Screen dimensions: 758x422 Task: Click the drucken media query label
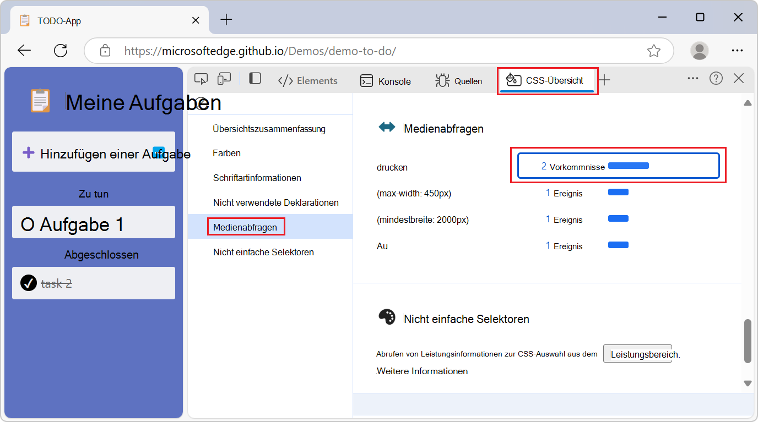point(392,167)
